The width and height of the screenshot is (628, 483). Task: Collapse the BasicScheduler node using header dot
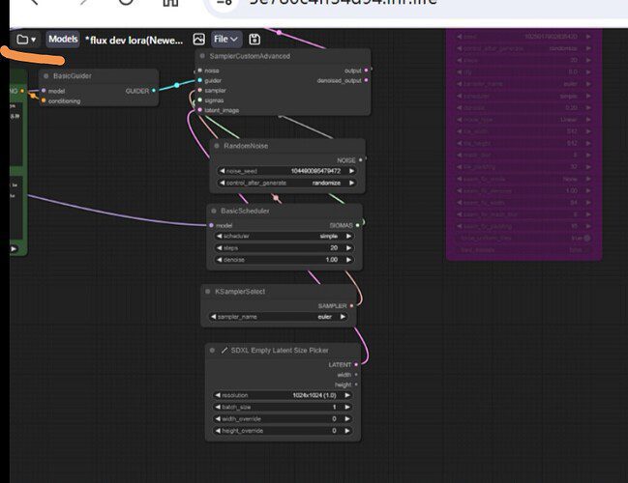214,211
